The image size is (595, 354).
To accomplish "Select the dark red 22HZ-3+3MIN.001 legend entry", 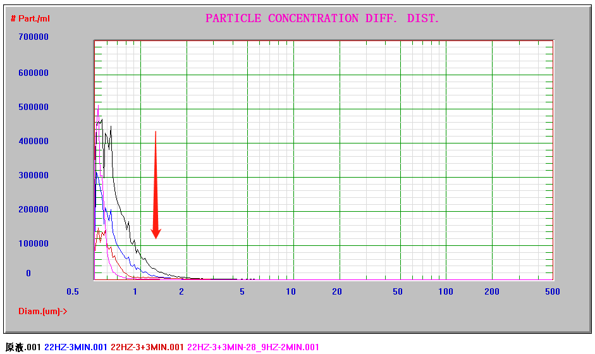I will (x=147, y=347).
